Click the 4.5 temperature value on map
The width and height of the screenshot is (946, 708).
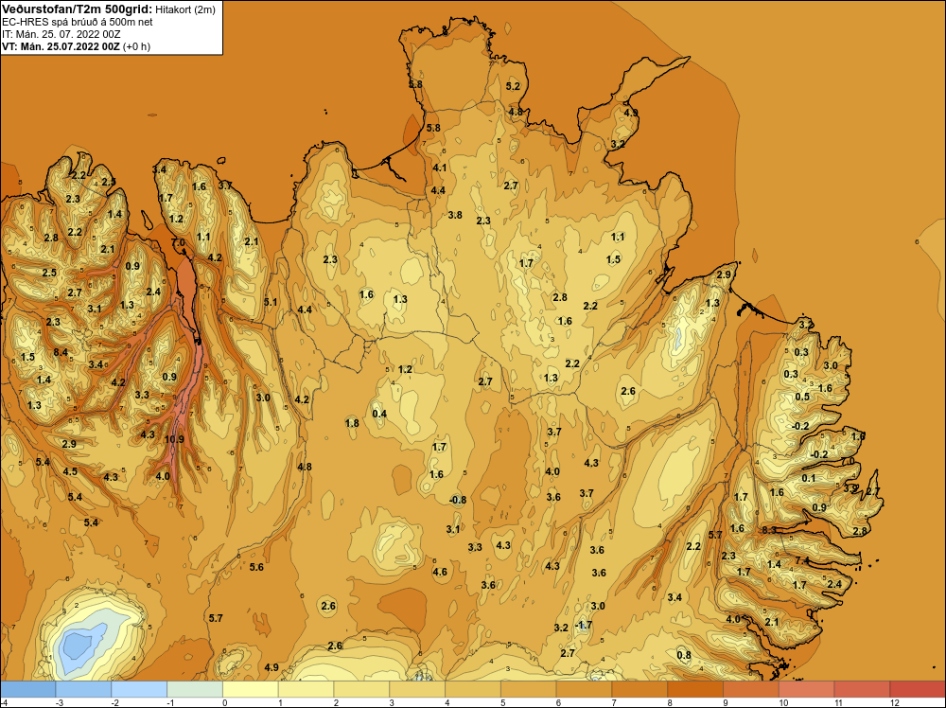[x=70, y=471]
